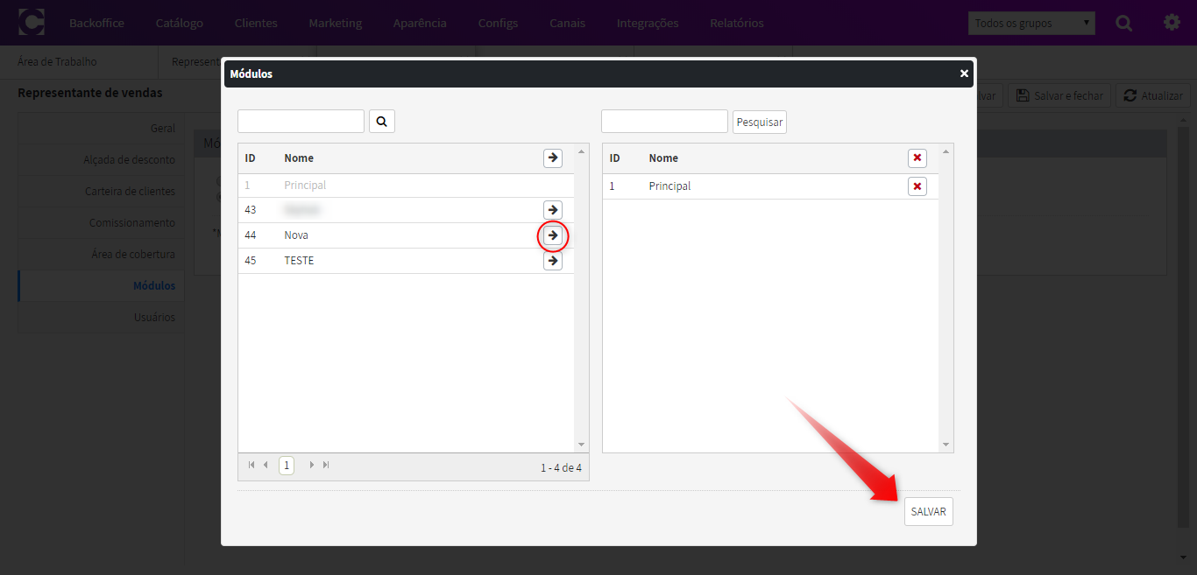Select Comissionamento section
Viewport: 1197px width, 575px height.
[101, 222]
